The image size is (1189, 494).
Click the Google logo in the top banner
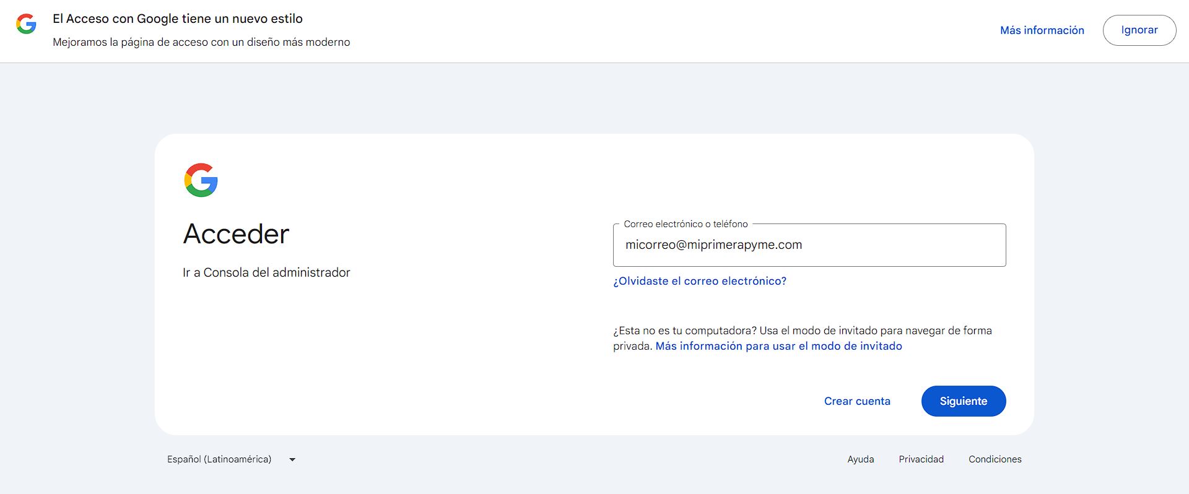(26, 24)
